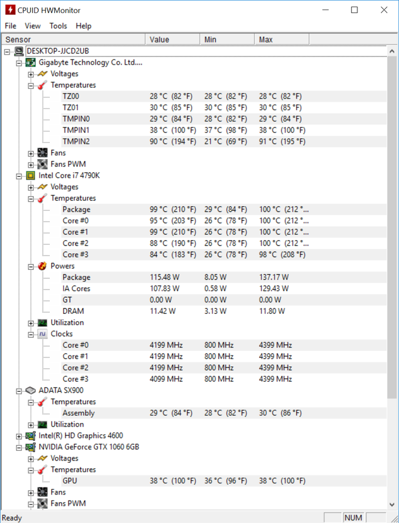Select Core #3 clock row at 4099 MHz

coord(224,379)
